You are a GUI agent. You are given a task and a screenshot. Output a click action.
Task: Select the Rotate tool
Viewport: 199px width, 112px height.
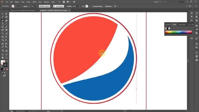point(2,34)
